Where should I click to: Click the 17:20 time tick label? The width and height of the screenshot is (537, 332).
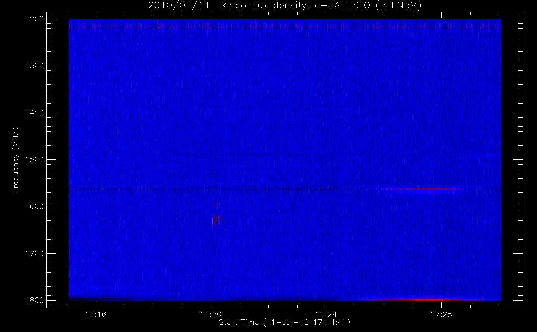(x=211, y=314)
